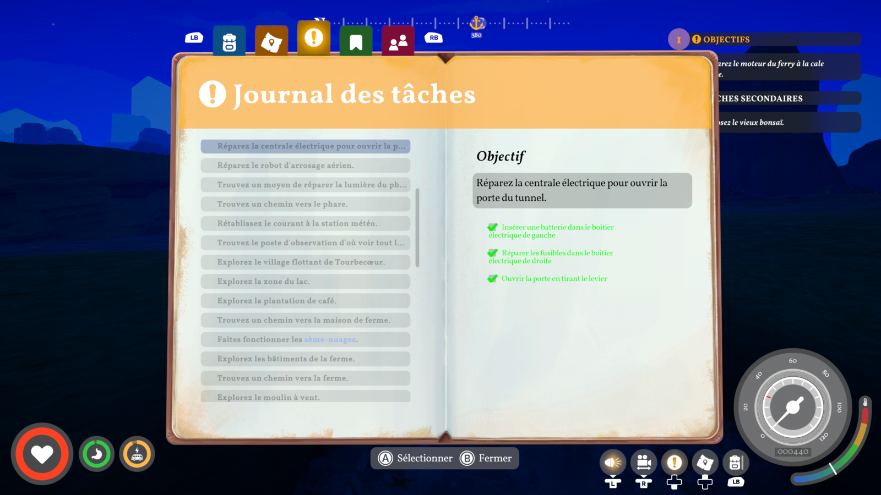
Task: Click the headlights shortcut icon
Action: click(x=613, y=463)
